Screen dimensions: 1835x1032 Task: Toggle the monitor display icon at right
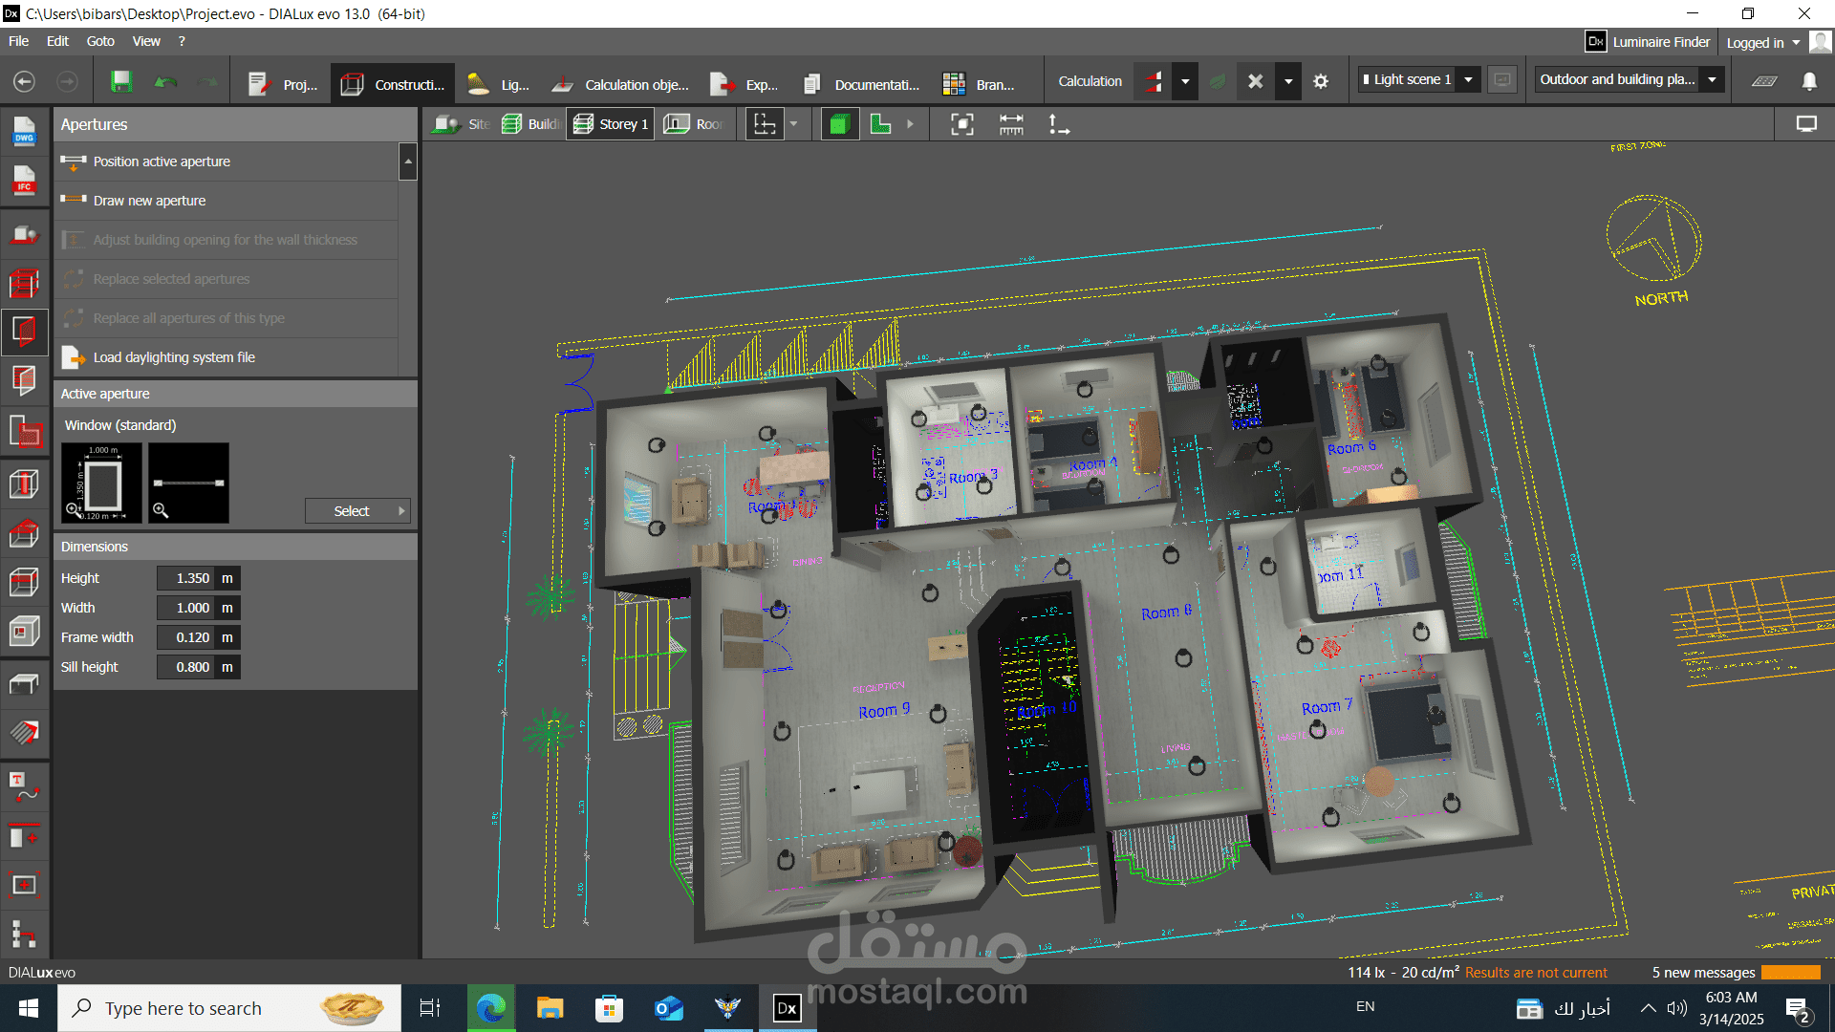(x=1806, y=124)
